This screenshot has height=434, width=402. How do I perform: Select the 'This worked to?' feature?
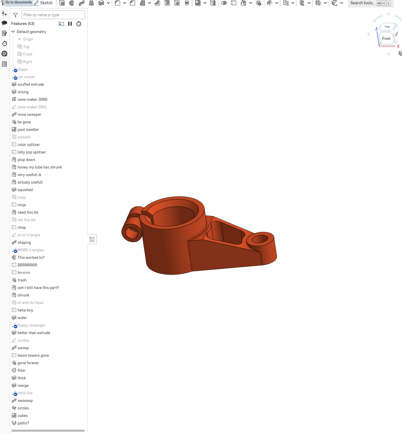click(31, 257)
